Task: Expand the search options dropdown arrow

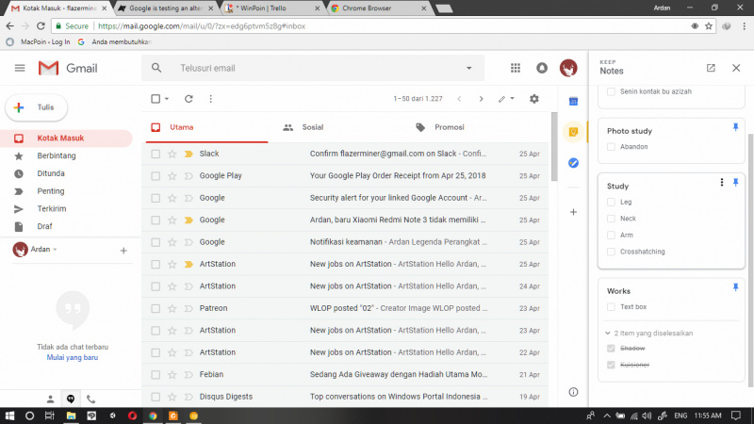Action: 468,68
